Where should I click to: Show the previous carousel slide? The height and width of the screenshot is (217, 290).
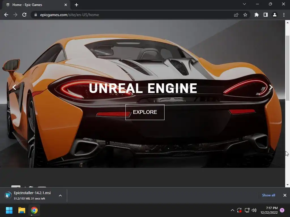(x=14, y=87)
